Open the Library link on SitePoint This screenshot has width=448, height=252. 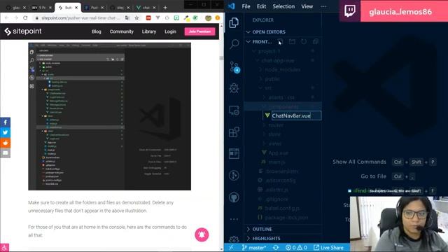coord(149,31)
